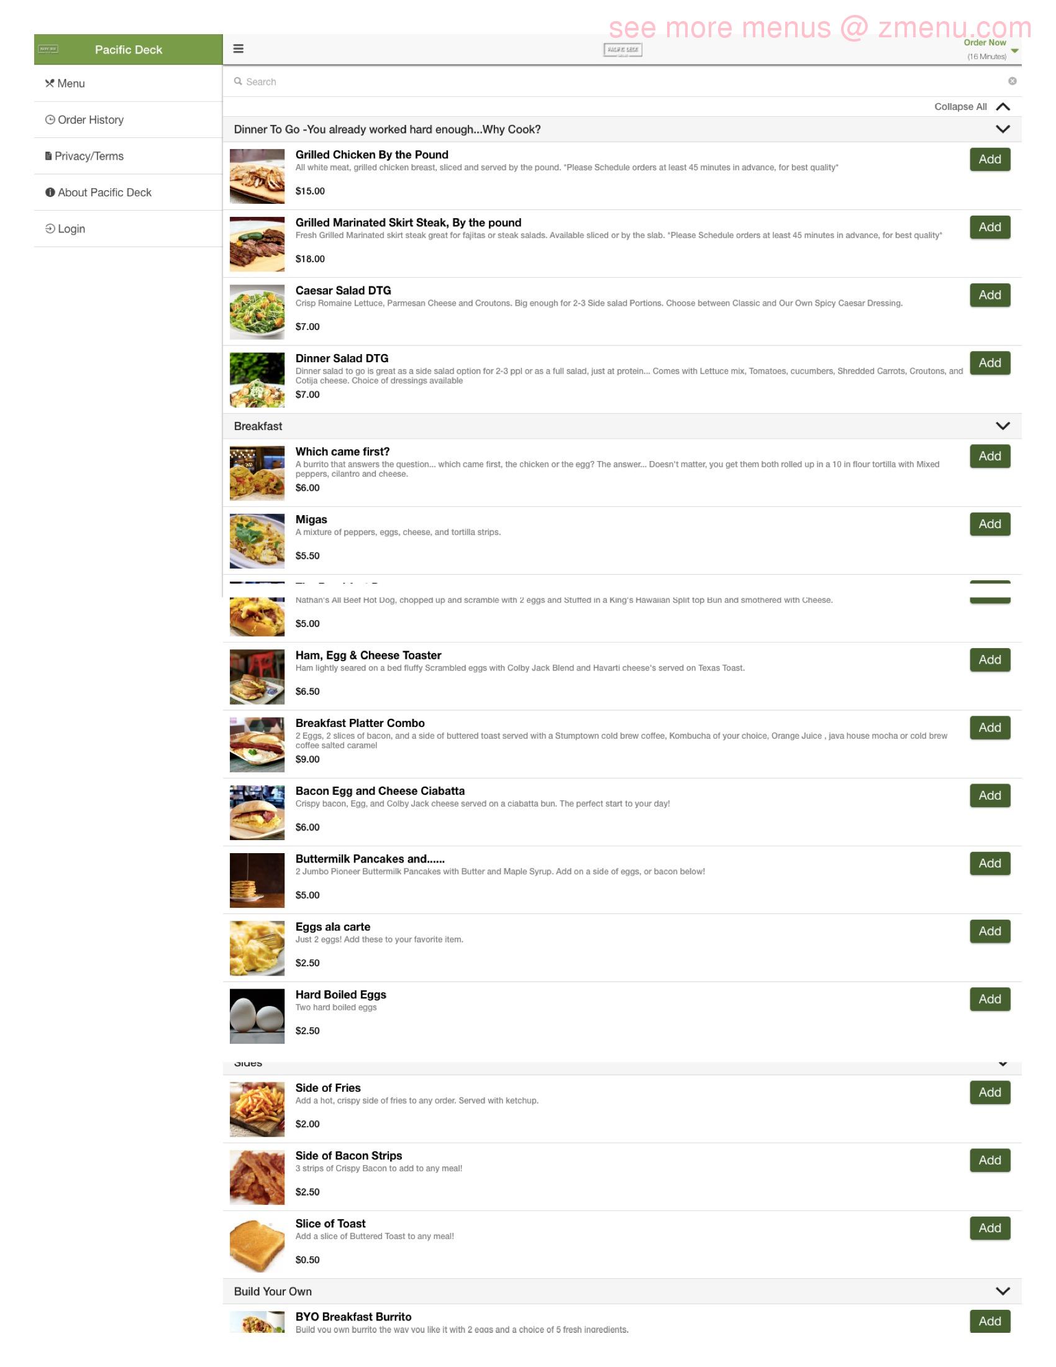Add Migas to the order
1056x1367 pixels.
tap(990, 524)
